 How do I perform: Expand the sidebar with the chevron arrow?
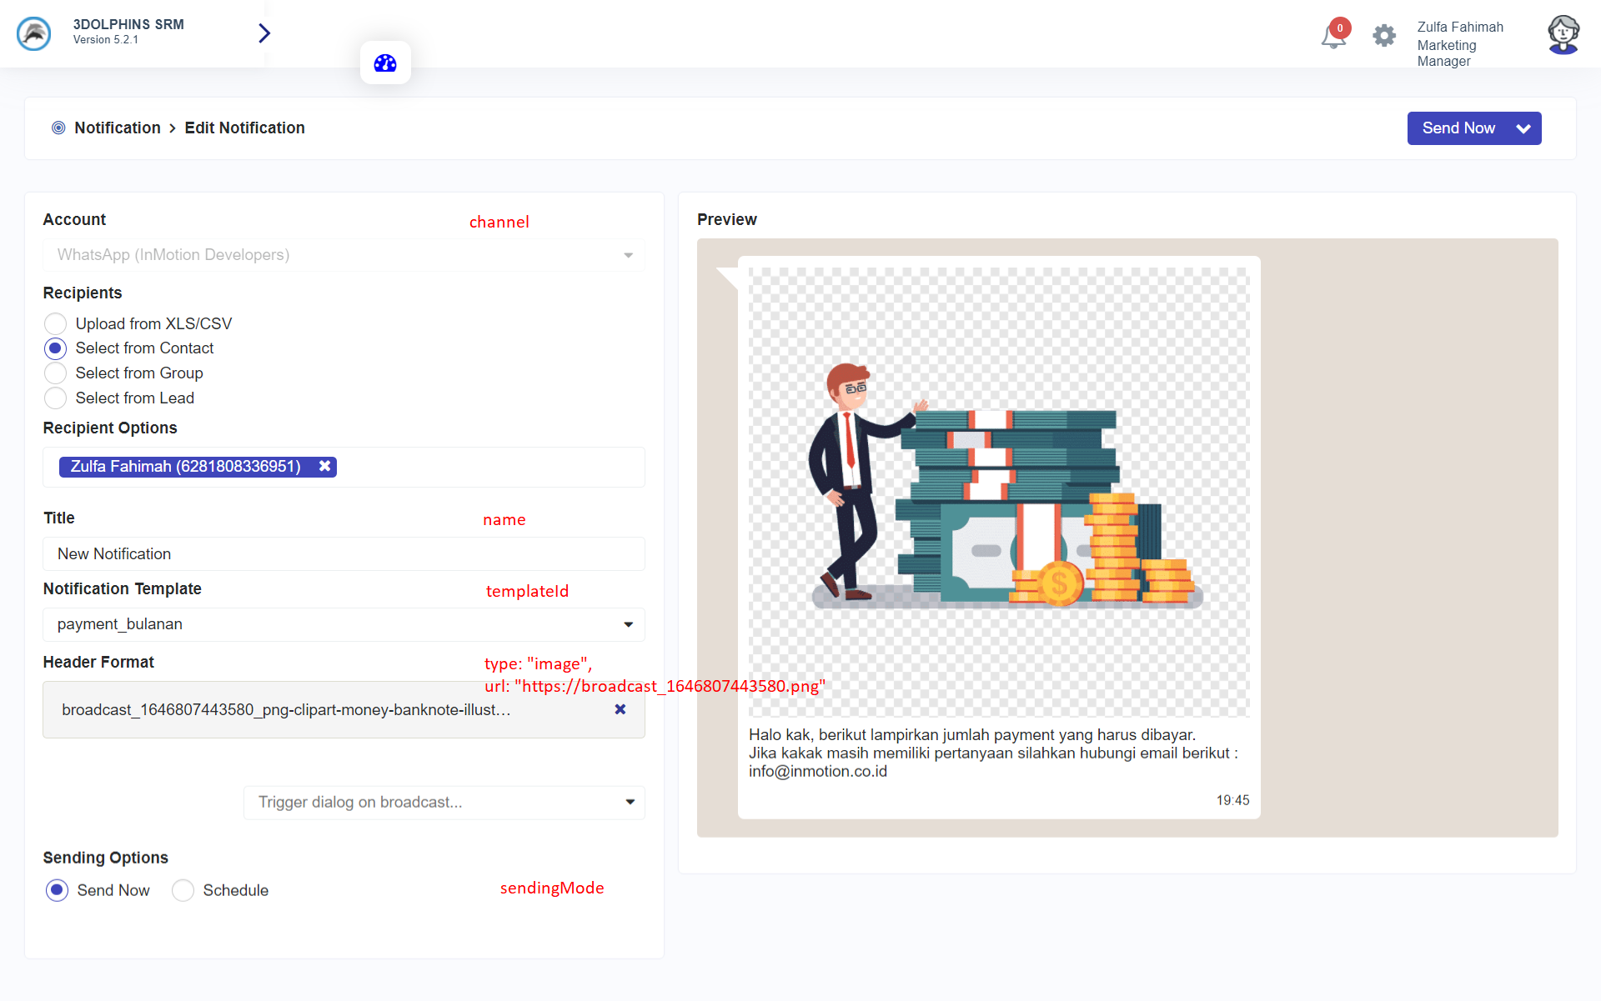[264, 33]
